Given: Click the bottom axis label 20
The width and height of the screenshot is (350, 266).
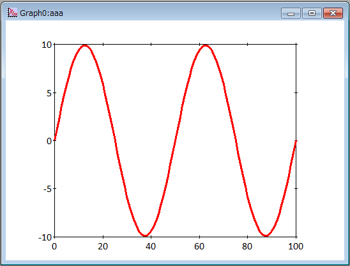Looking at the screenshot, I should (103, 246).
